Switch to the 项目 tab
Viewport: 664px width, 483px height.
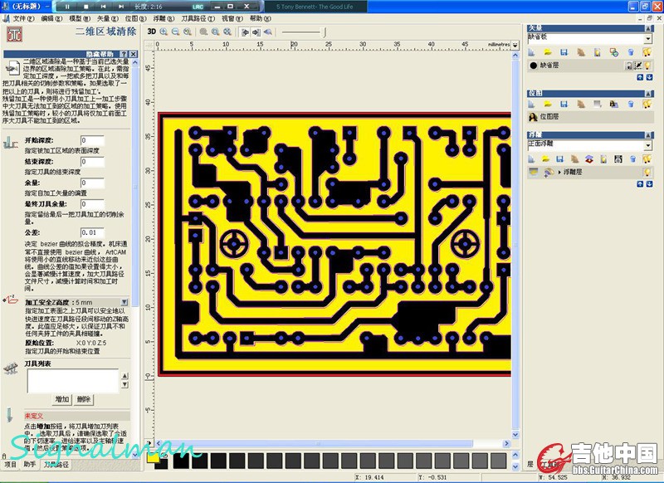tap(11, 465)
